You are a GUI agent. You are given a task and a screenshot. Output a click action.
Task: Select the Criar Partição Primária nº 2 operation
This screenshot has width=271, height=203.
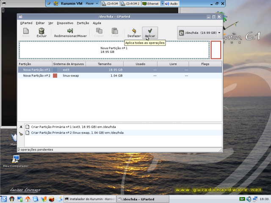(123, 133)
